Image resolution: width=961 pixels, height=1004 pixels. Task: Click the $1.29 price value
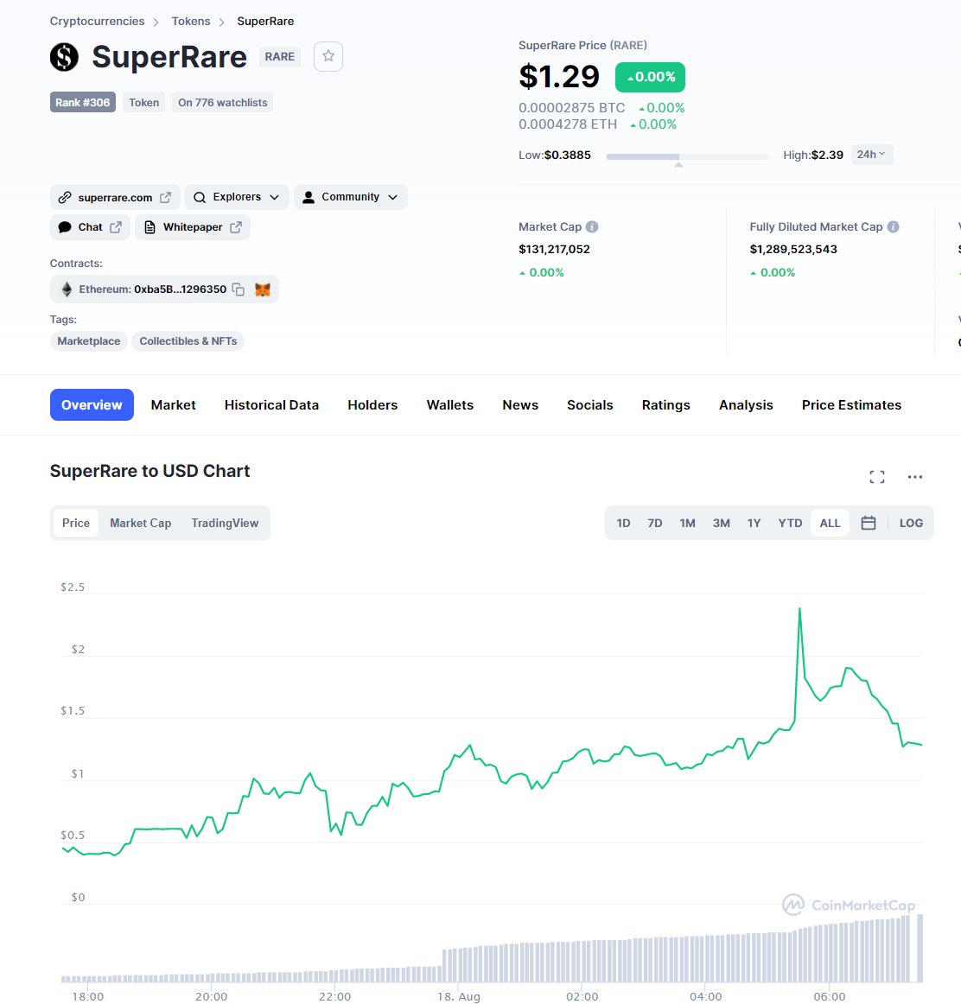click(559, 76)
